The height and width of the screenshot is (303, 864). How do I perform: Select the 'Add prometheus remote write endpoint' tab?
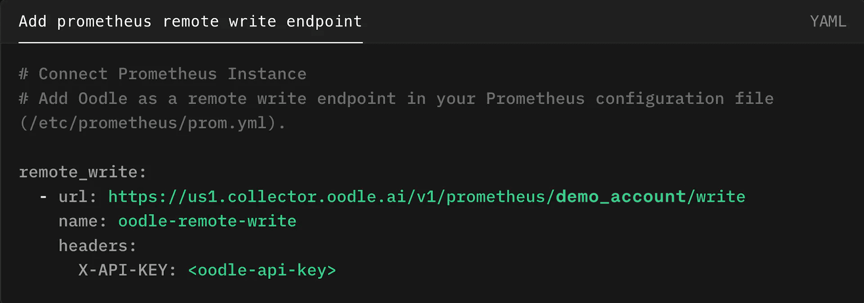[x=190, y=22]
